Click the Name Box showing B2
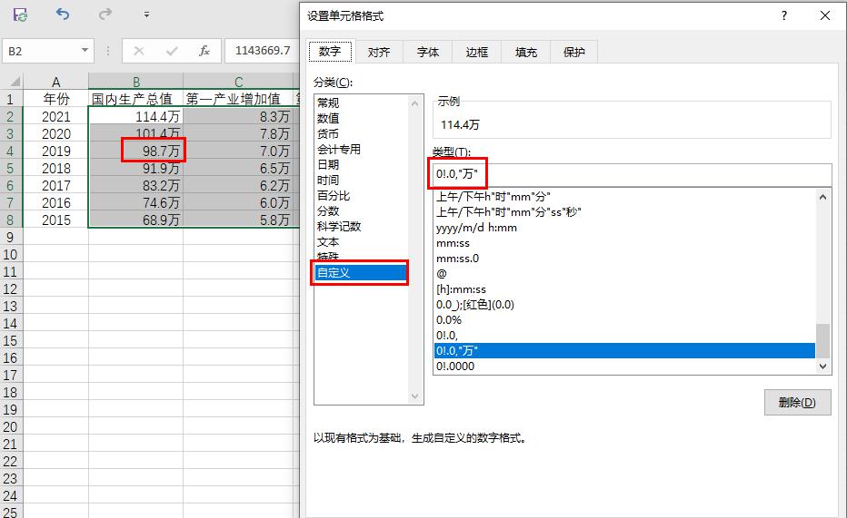 41,51
